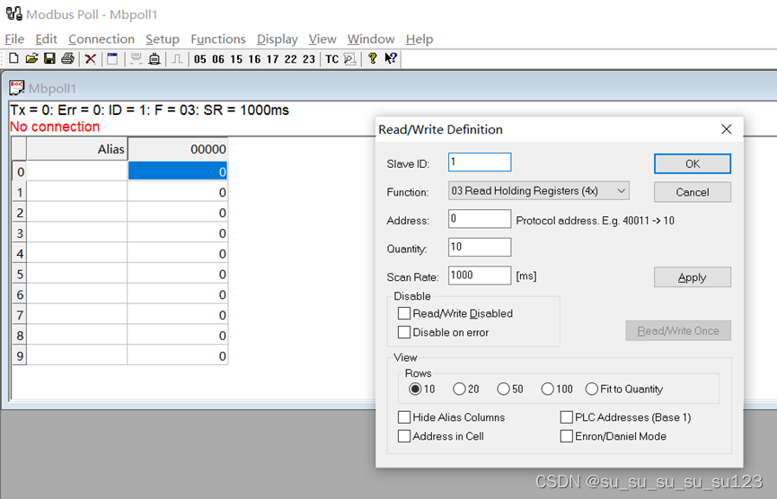Select the 50 rows radio button
777x499 pixels.
click(503, 390)
